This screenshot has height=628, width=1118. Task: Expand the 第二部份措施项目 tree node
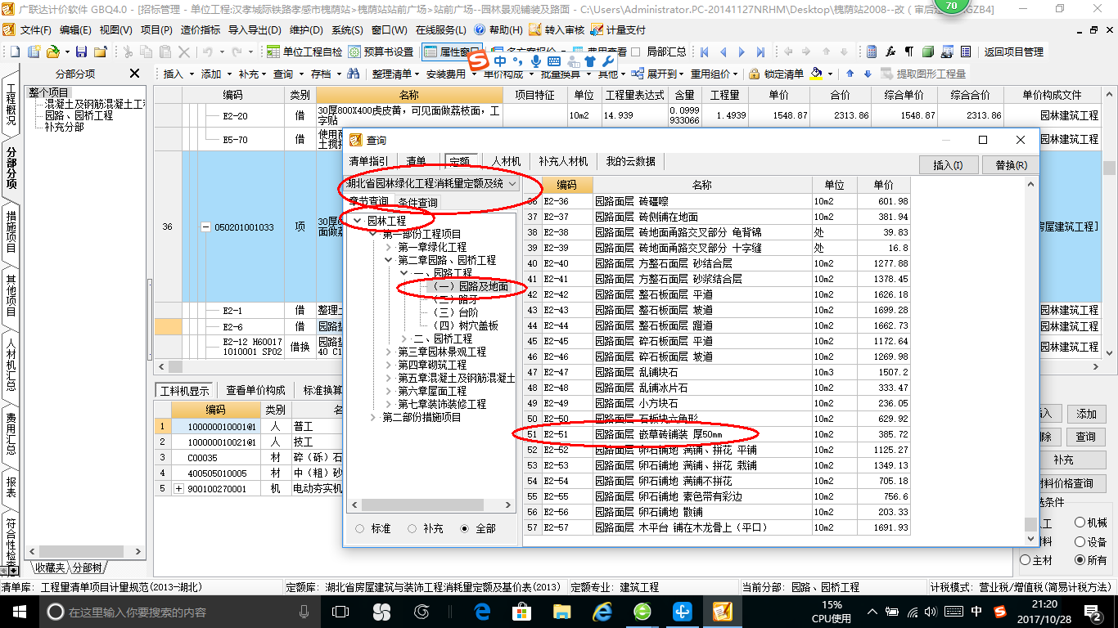pyautogui.click(x=373, y=417)
